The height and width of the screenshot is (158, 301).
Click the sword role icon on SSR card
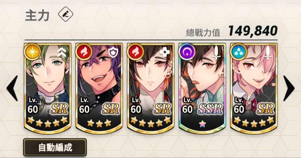[x=216, y=52]
